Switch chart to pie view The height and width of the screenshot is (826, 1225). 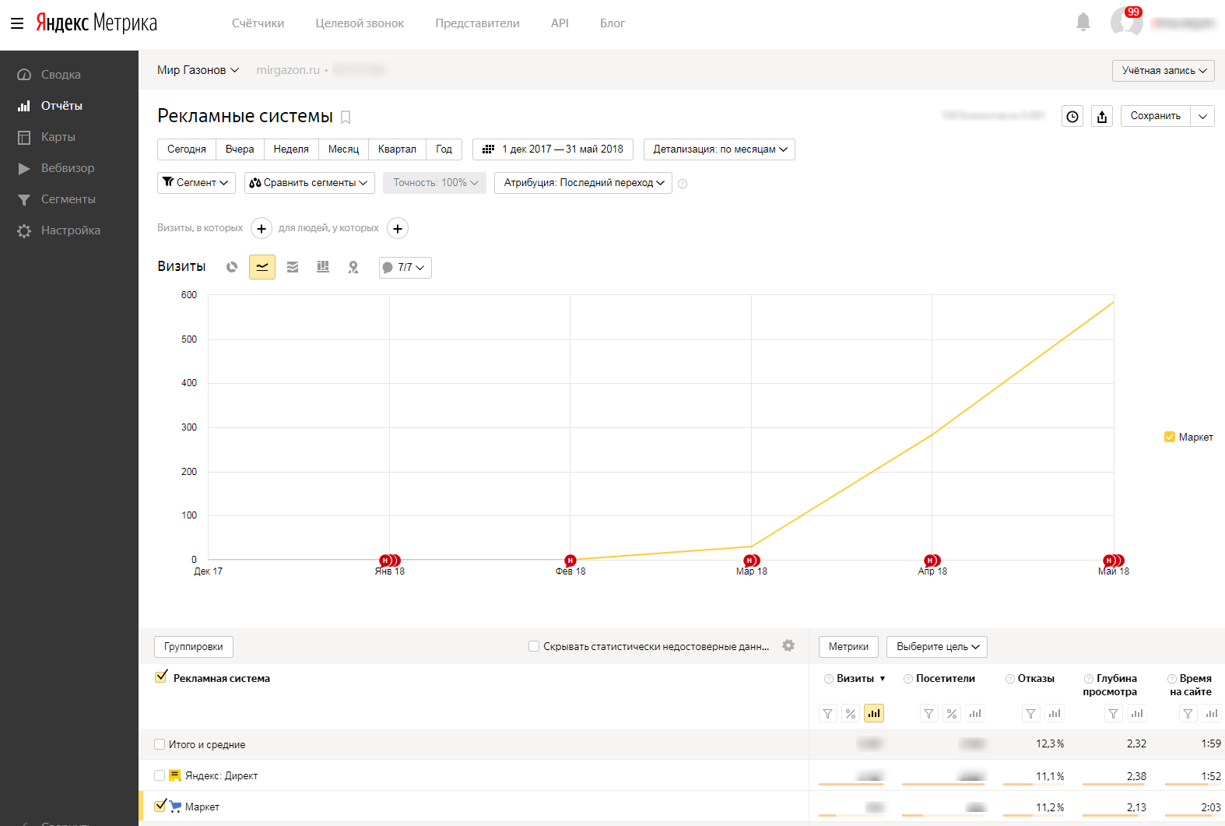pyautogui.click(x=232, y=267)
